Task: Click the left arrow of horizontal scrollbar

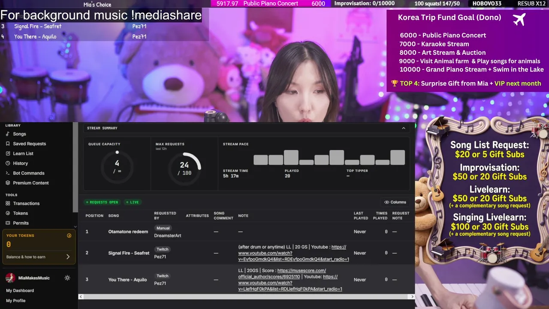Action: pos(81,297)
